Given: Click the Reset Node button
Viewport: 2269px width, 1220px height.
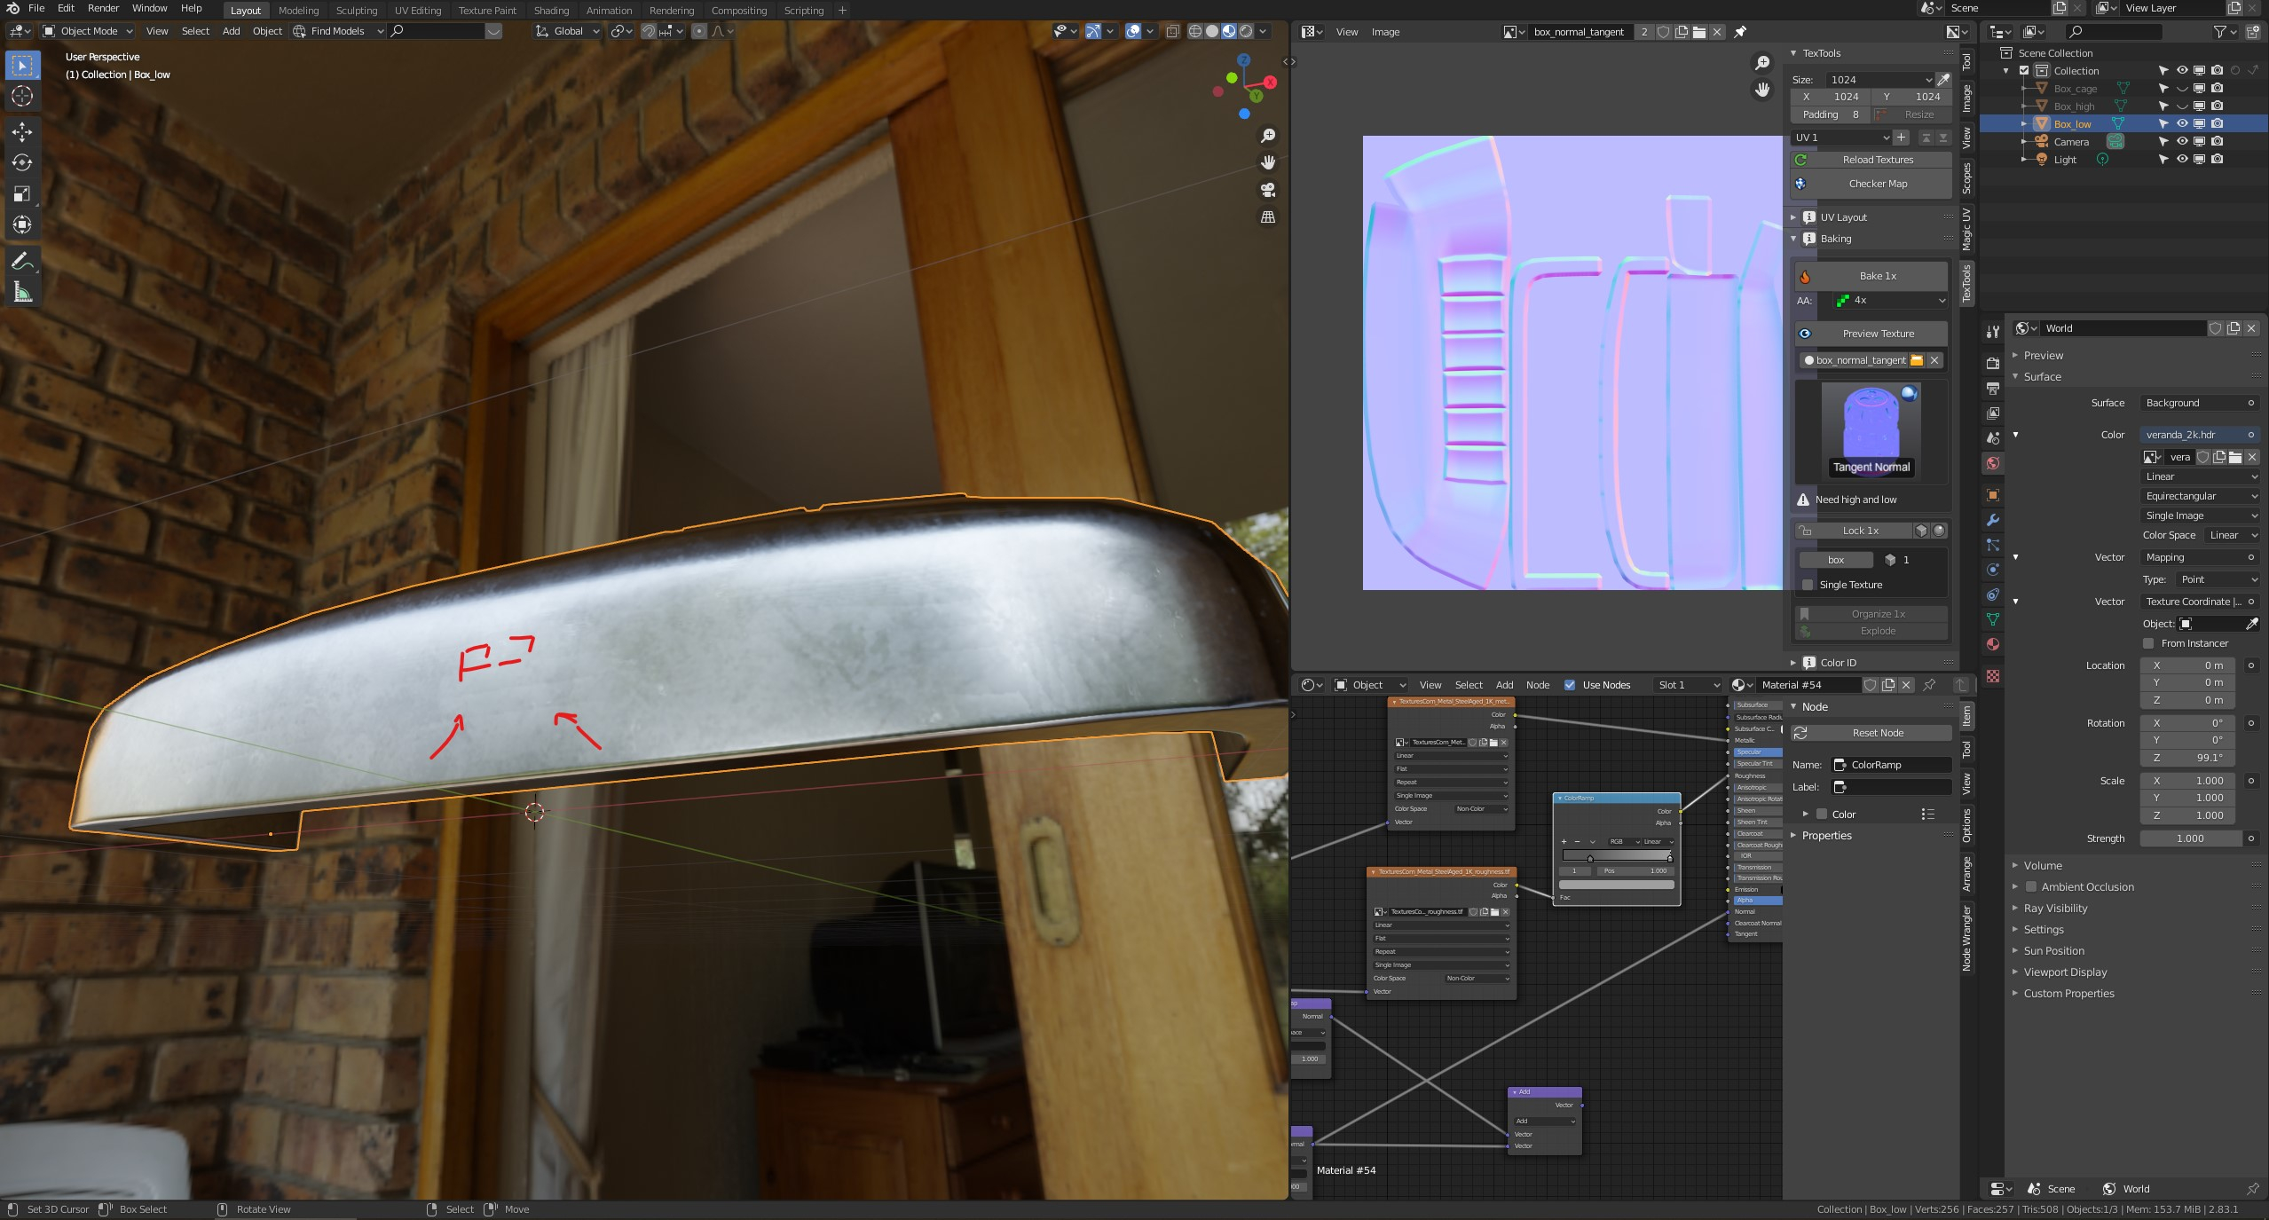Looking at the screenshot, I should click(x=1871, y=733).
